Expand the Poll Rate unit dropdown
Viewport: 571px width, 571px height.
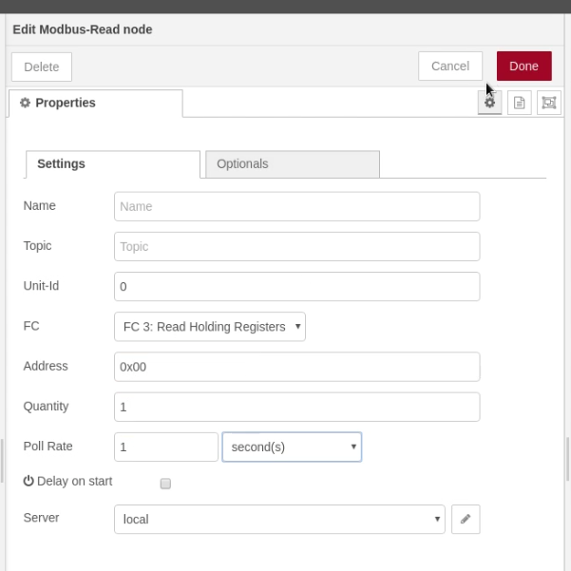point(292,447)
